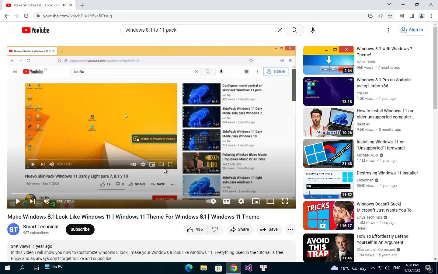Open Smart Technical channel avatar
Image resolution: width=438 pixels, height=274 pixels.
13,230
